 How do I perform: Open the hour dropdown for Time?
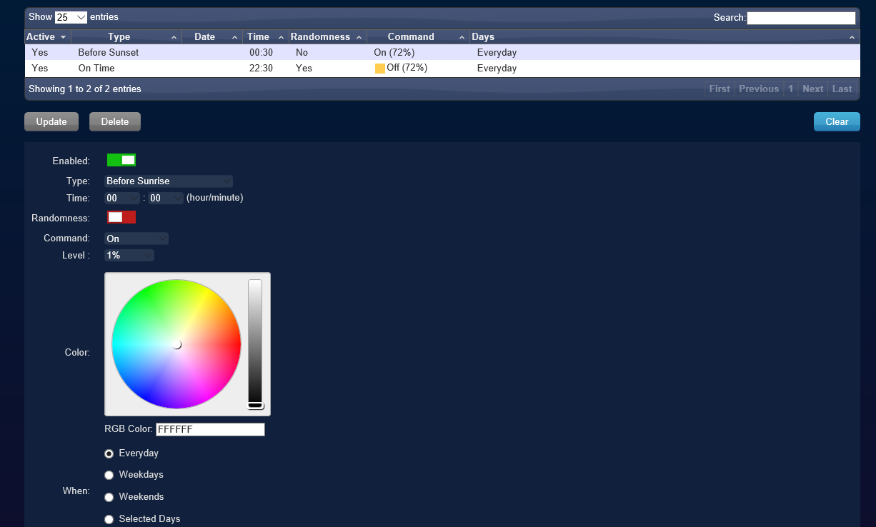[x=122, y=199]
